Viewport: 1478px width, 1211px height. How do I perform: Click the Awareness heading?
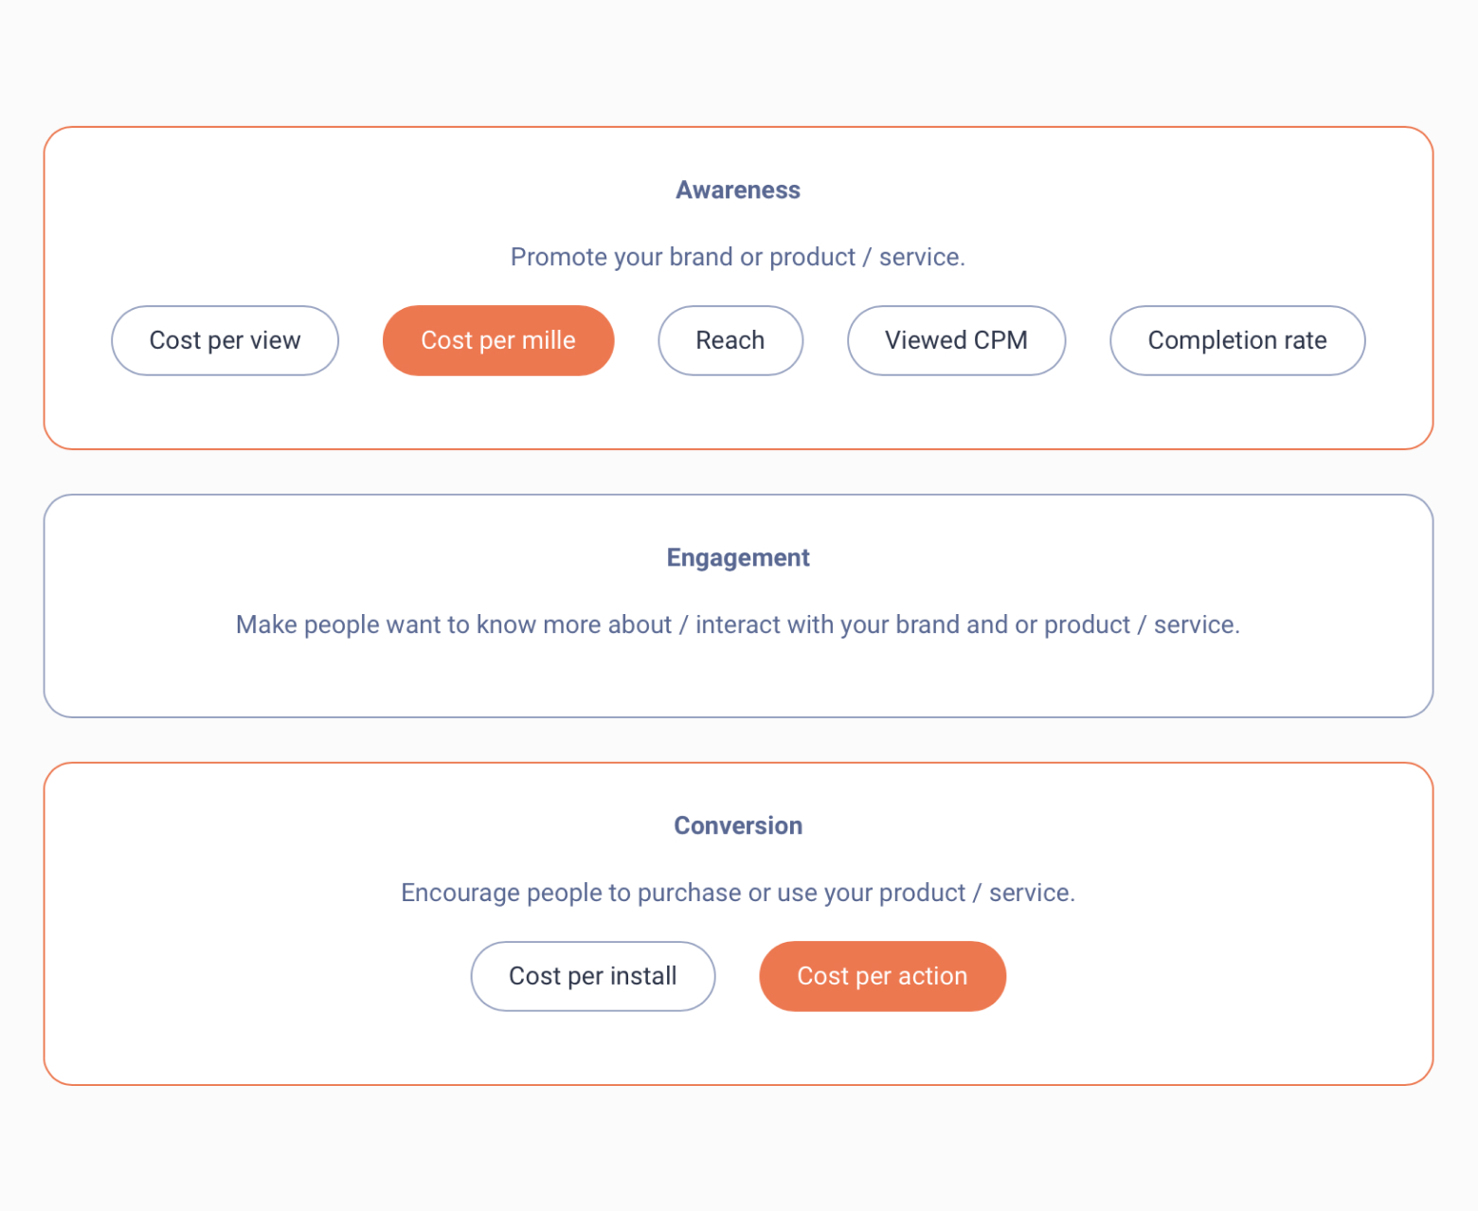[738, 190]
